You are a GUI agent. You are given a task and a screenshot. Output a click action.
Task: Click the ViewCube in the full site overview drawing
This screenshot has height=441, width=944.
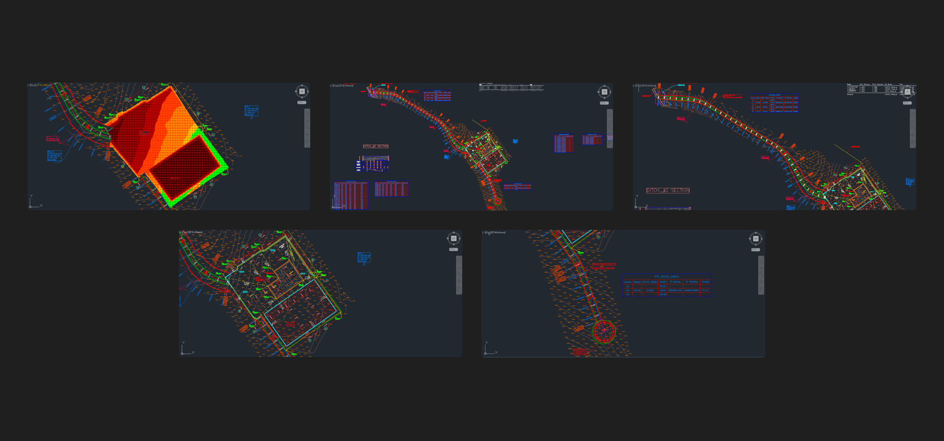tap(604, 92)
